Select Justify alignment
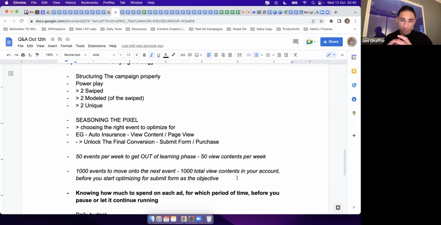The image size is (441, 225). 230,55
